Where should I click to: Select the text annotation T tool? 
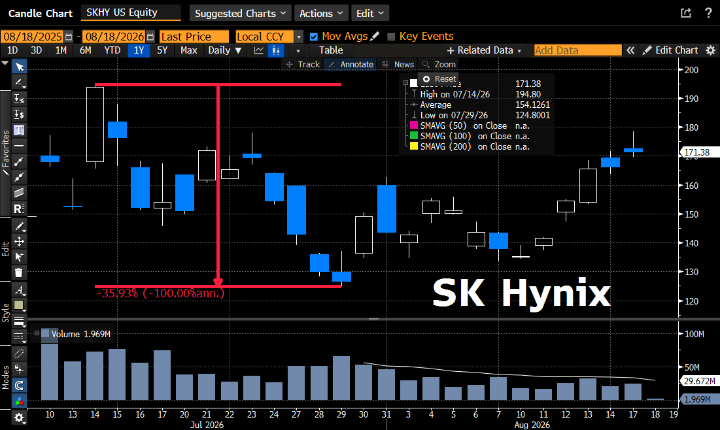click(x=19, y=130)
